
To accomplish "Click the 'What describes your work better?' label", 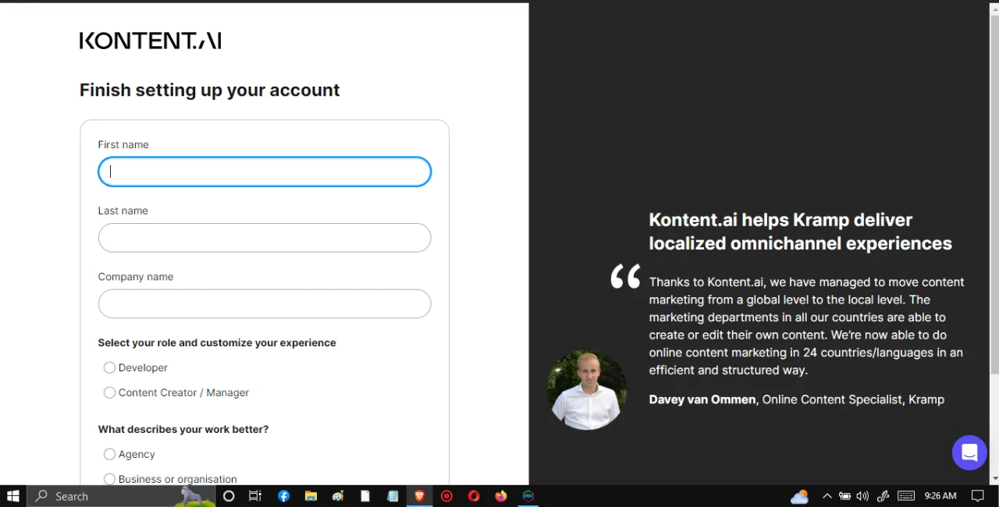I will [x=183, y=429].
